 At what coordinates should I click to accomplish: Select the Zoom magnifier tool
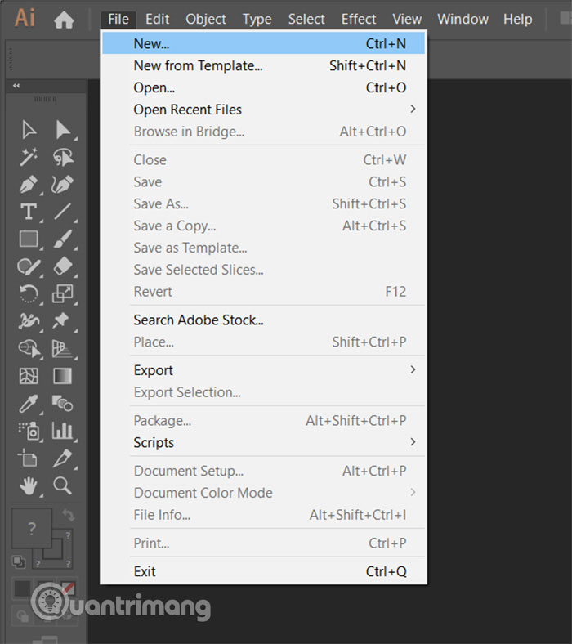pyautogui.click(x=62, y=485)
